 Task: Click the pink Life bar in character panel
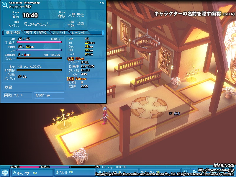click(39, 42)
